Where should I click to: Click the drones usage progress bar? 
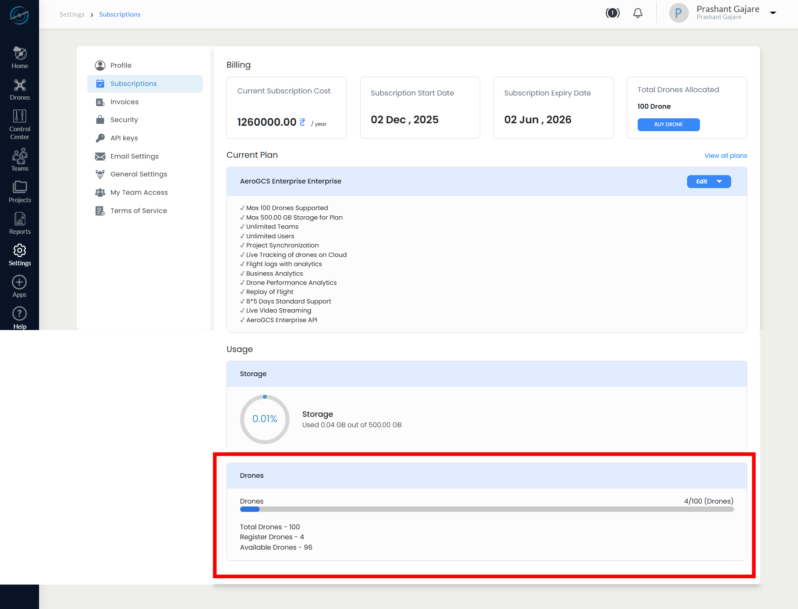click(486, 509)
